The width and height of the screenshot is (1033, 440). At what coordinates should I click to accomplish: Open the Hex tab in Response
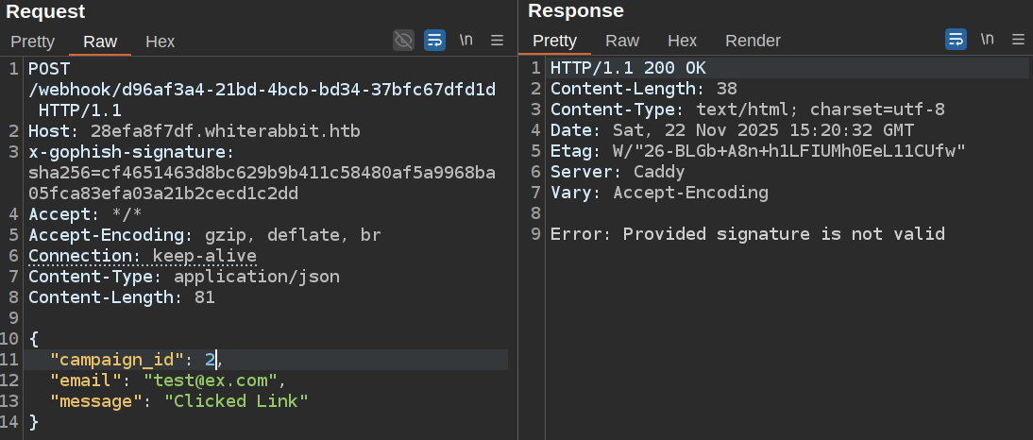click(x=682, y=41)
